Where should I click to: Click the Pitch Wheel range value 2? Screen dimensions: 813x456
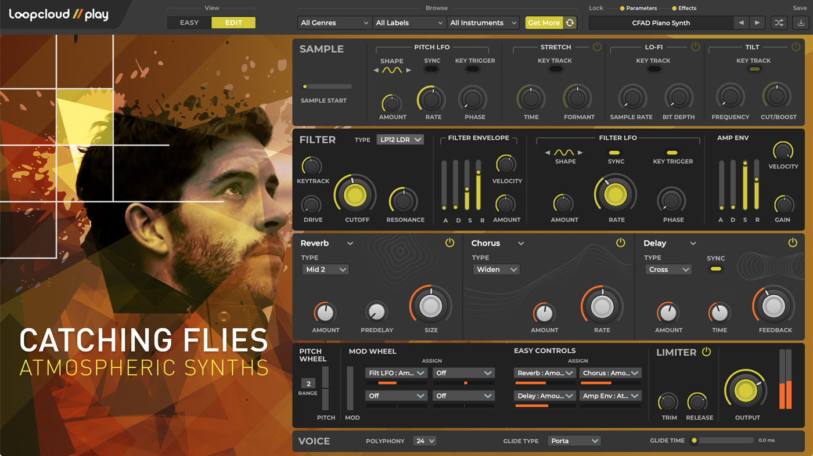(308, 383)
